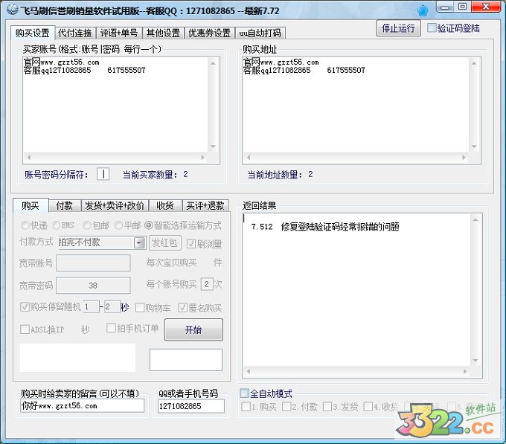
Task: Open the 付款 sub-tab
Action: pos(64,205)
